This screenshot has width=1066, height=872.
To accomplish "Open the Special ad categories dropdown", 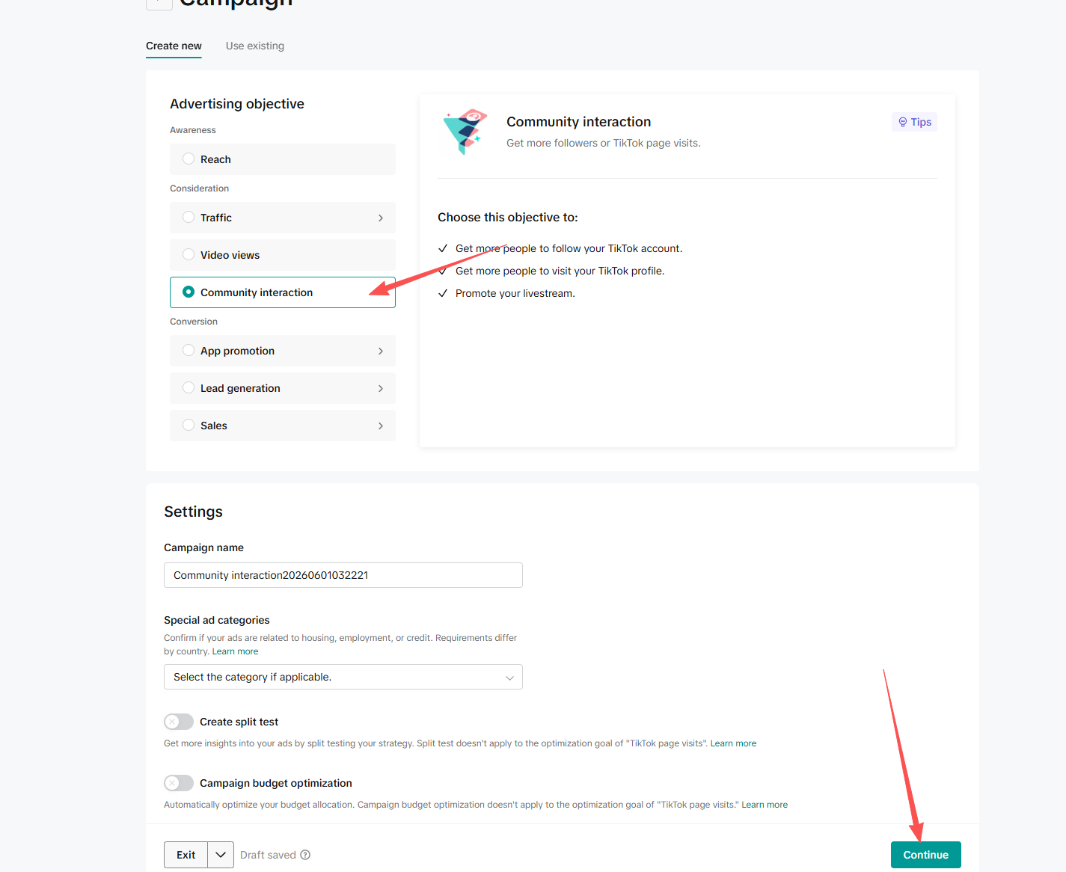I will coord(343,677).
